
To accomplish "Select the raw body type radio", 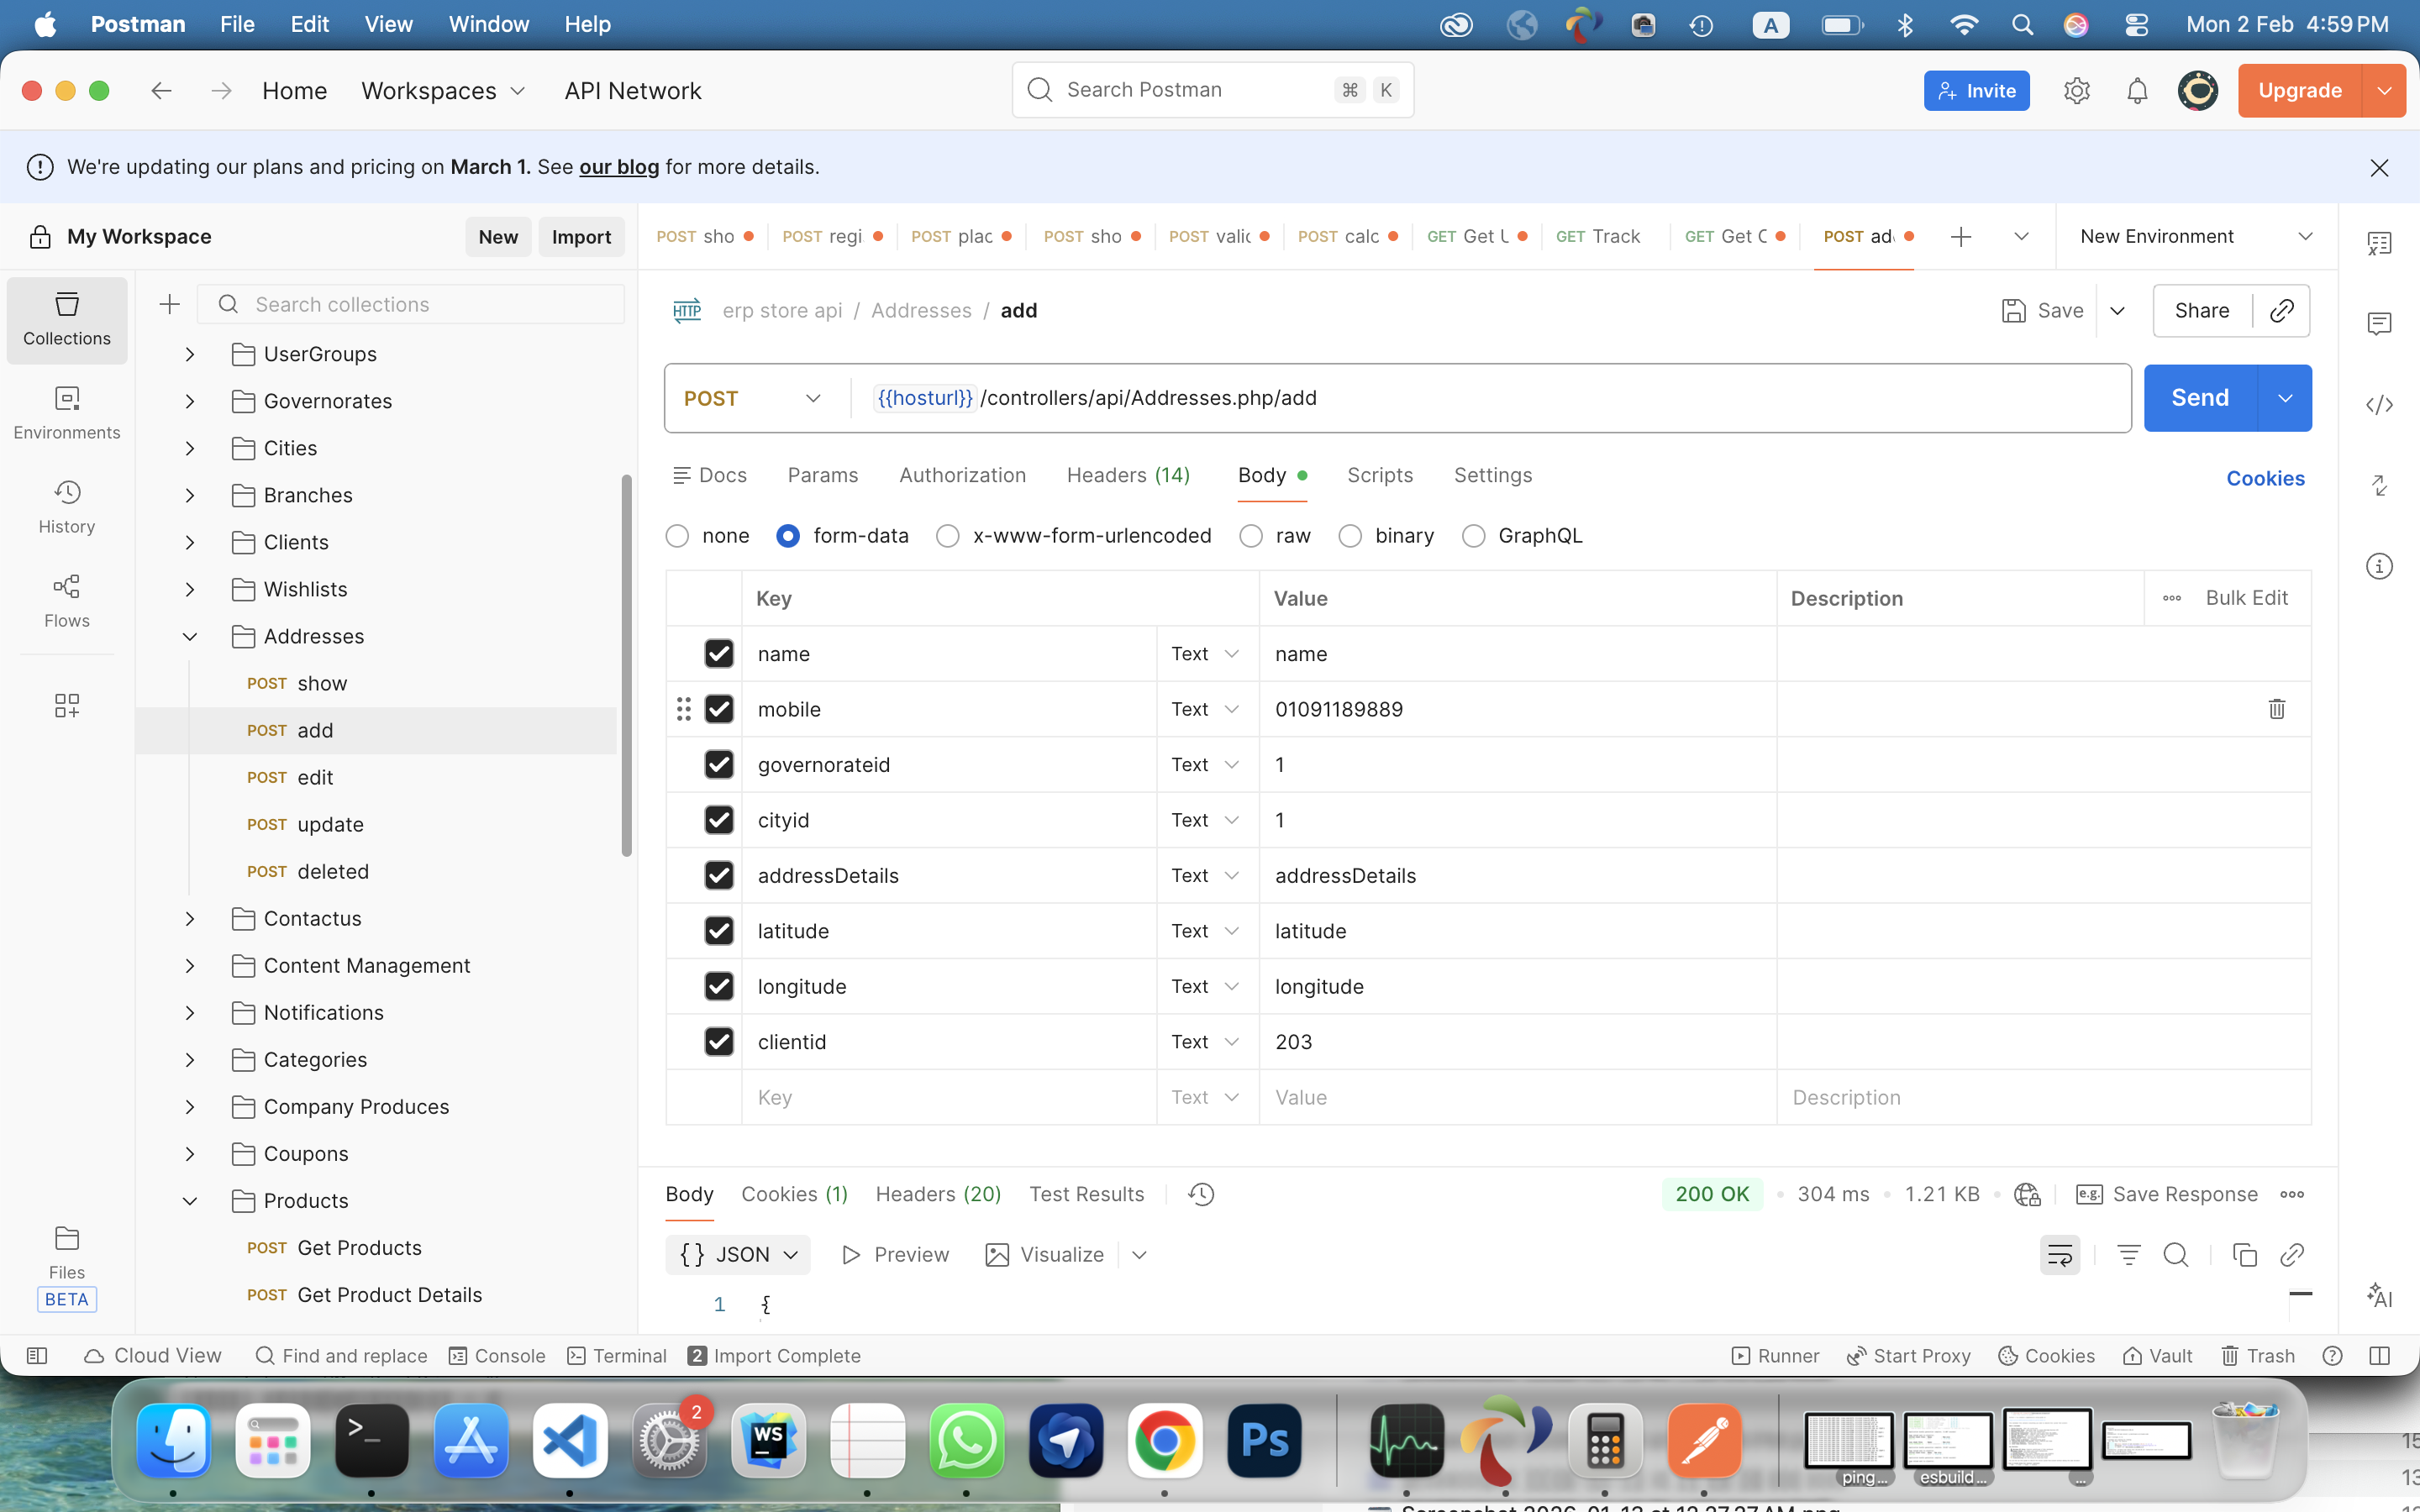I will [x=1251, y=536].
